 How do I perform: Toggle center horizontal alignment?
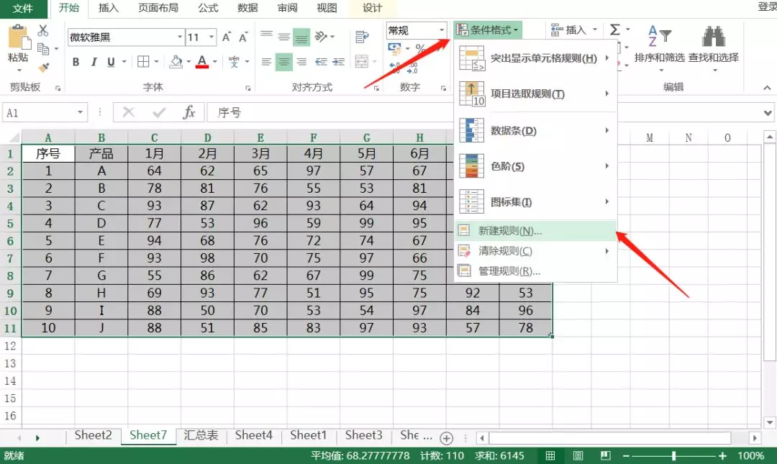(284, 62)
